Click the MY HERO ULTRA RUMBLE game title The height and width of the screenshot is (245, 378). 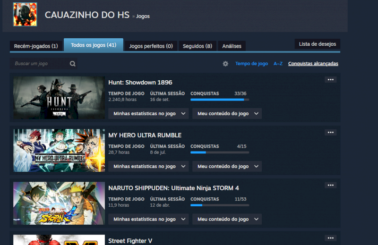[145, 135]
